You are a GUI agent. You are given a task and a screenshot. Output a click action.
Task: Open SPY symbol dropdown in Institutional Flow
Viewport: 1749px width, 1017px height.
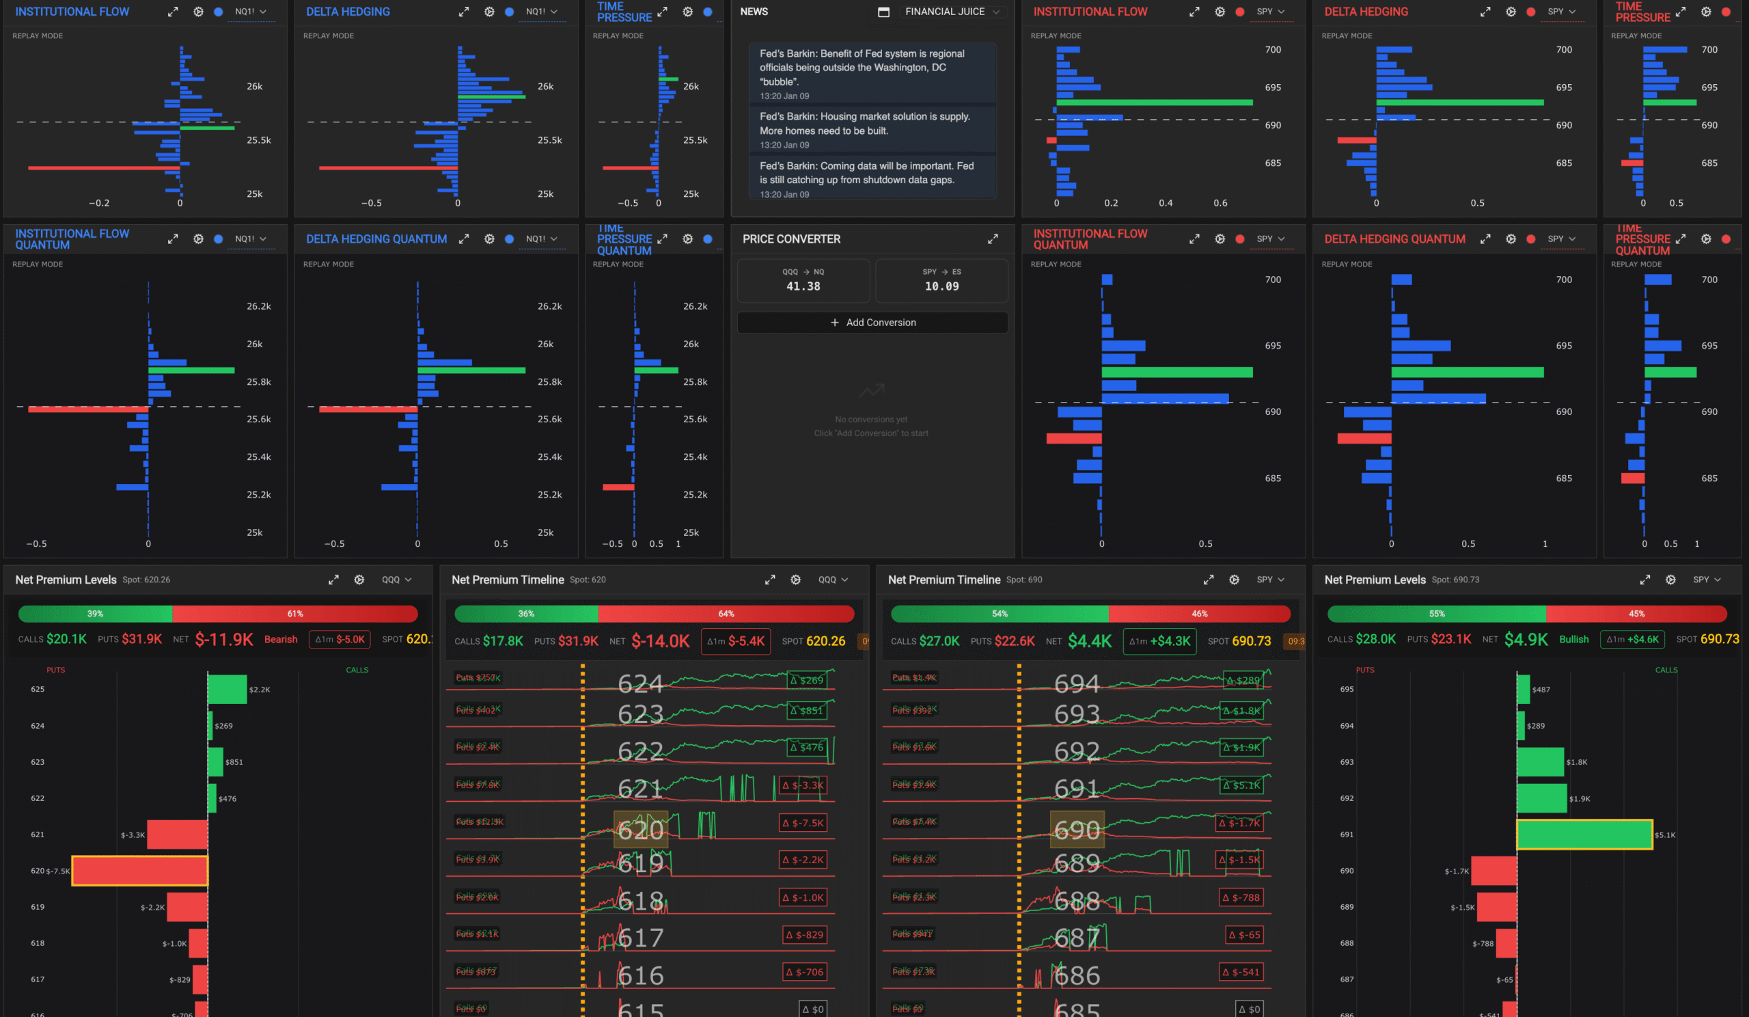point(1271,12)
